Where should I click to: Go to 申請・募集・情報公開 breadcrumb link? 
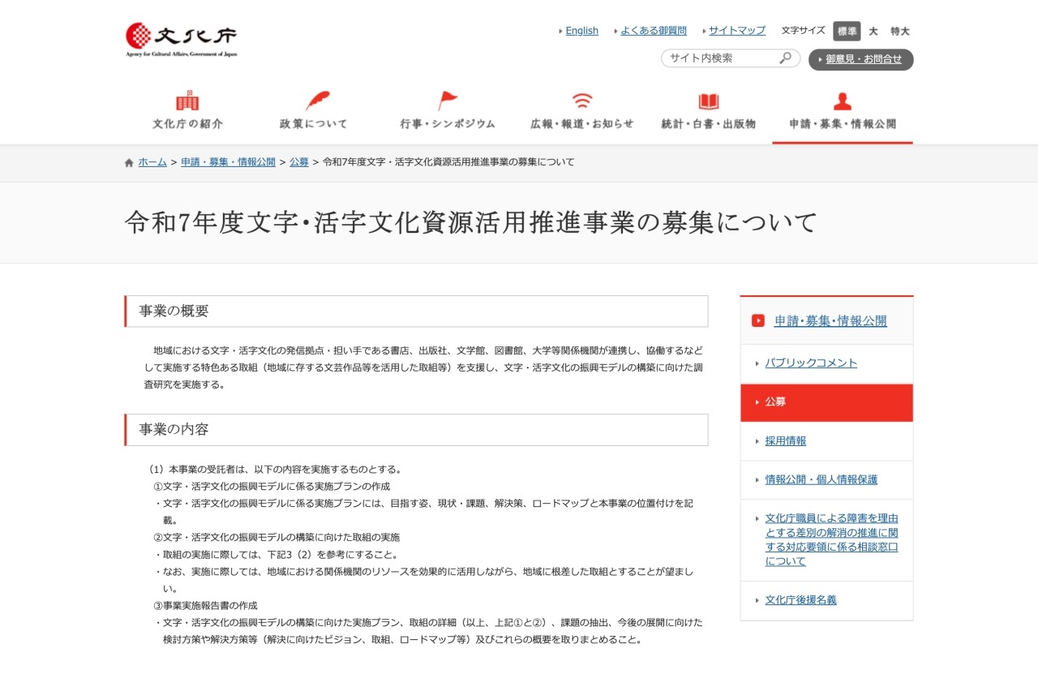(228, 162)
